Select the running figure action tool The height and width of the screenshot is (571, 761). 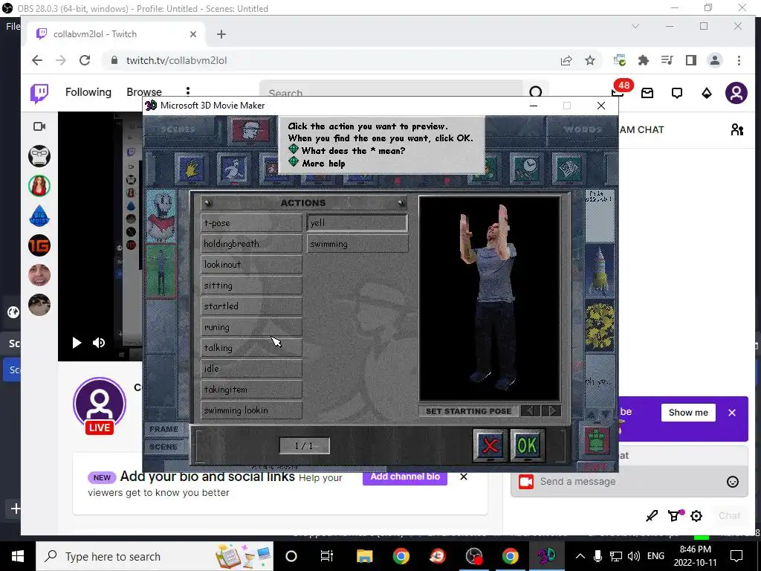pyautogui.click(x=234, y=169)
